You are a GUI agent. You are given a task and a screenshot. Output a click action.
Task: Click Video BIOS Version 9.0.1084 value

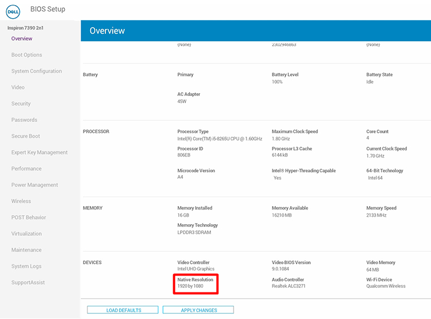(x=280, y=269)
